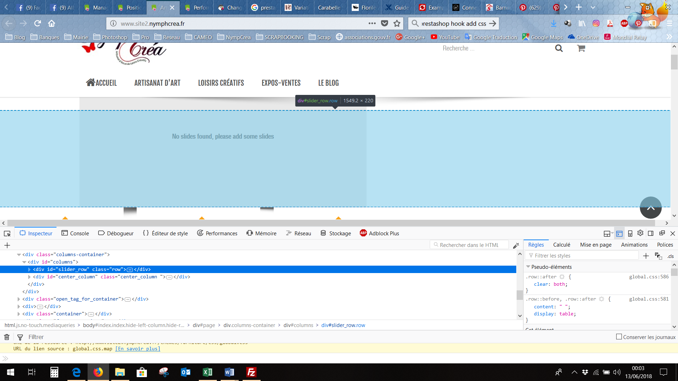Open the Éditeur de style tab

[165, 234]
